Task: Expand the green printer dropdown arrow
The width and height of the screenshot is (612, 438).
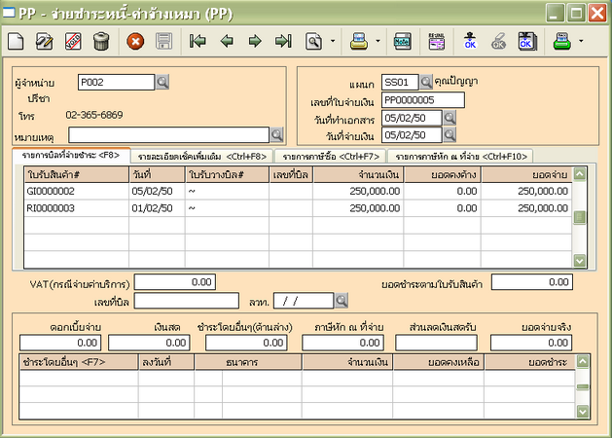Action: pos(581,42)
